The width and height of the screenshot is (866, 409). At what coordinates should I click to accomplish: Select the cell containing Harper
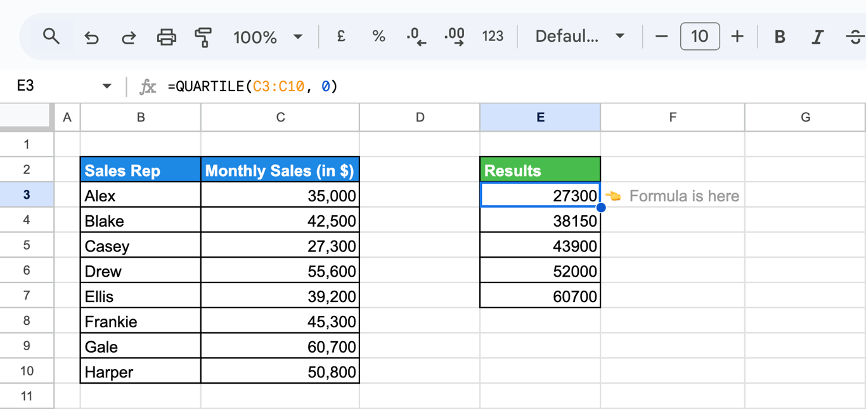click(141, 371)
